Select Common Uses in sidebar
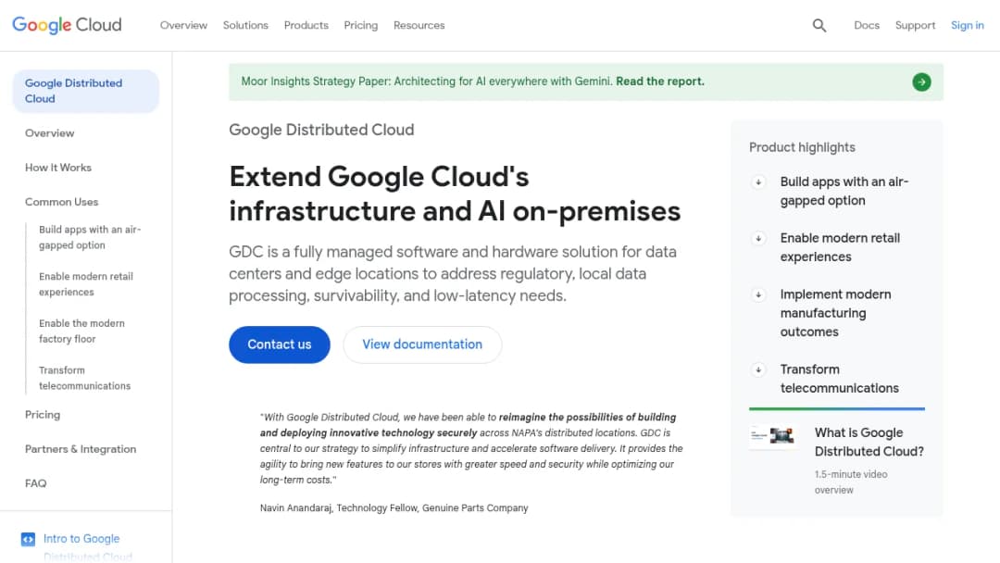The width and height of the screenshot is (1000, 563). [x=62, y=202]
